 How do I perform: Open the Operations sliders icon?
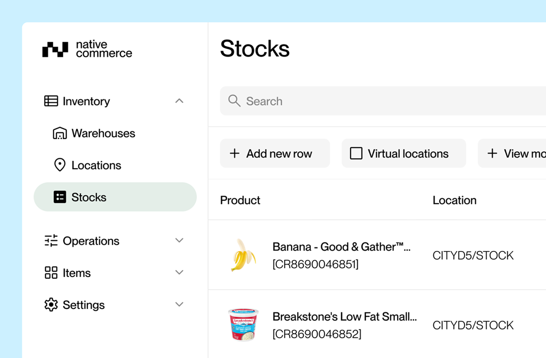click(x=50, y=241)
